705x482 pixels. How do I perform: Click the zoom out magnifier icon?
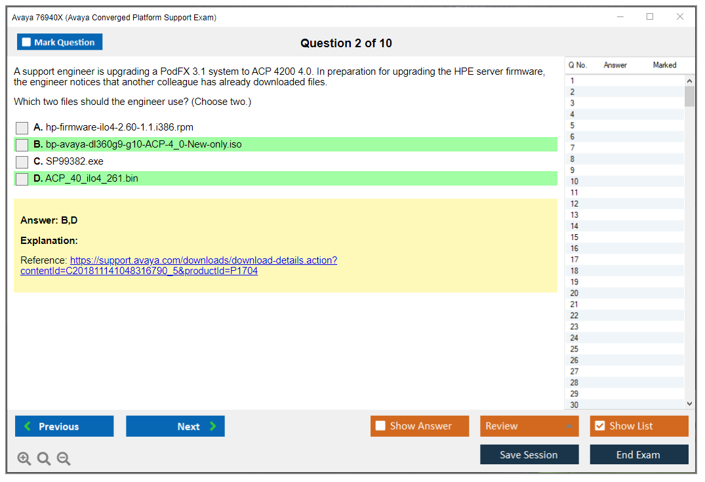64,459
